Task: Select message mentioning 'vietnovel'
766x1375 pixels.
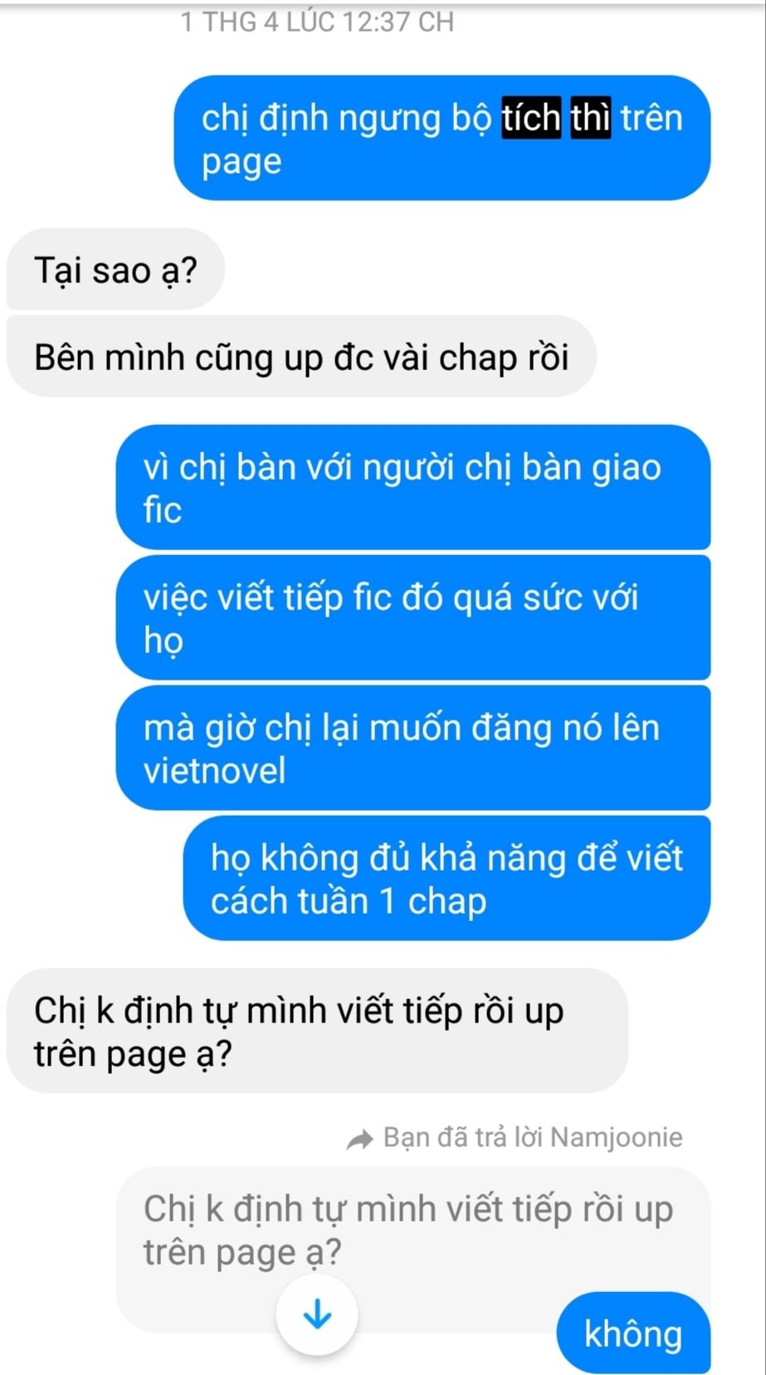Action: pyautogui.click(x=413, y=748)
